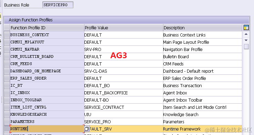This screenshot has height=135, width=254.
Task: Click UIU profile value cell
Action: point(124,114)
